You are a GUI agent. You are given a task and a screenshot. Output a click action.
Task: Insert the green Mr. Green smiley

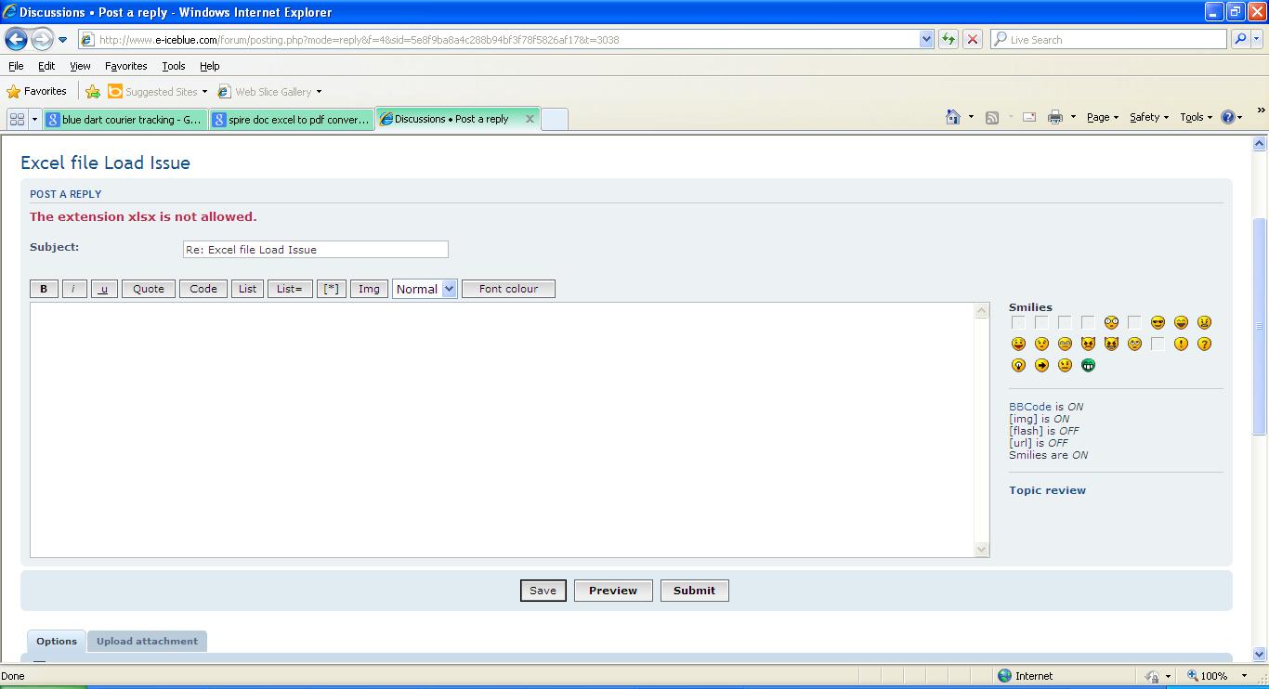[x=1088, y=365]
